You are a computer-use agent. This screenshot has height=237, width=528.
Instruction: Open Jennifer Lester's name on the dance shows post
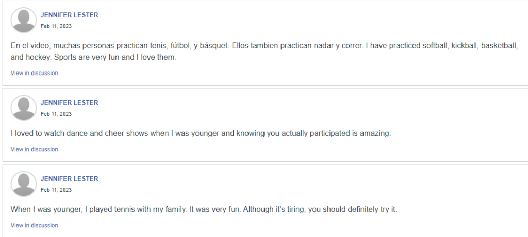69,103
